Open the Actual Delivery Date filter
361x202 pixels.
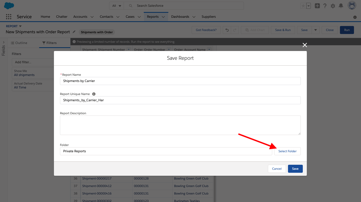click(x=33, y=85)
